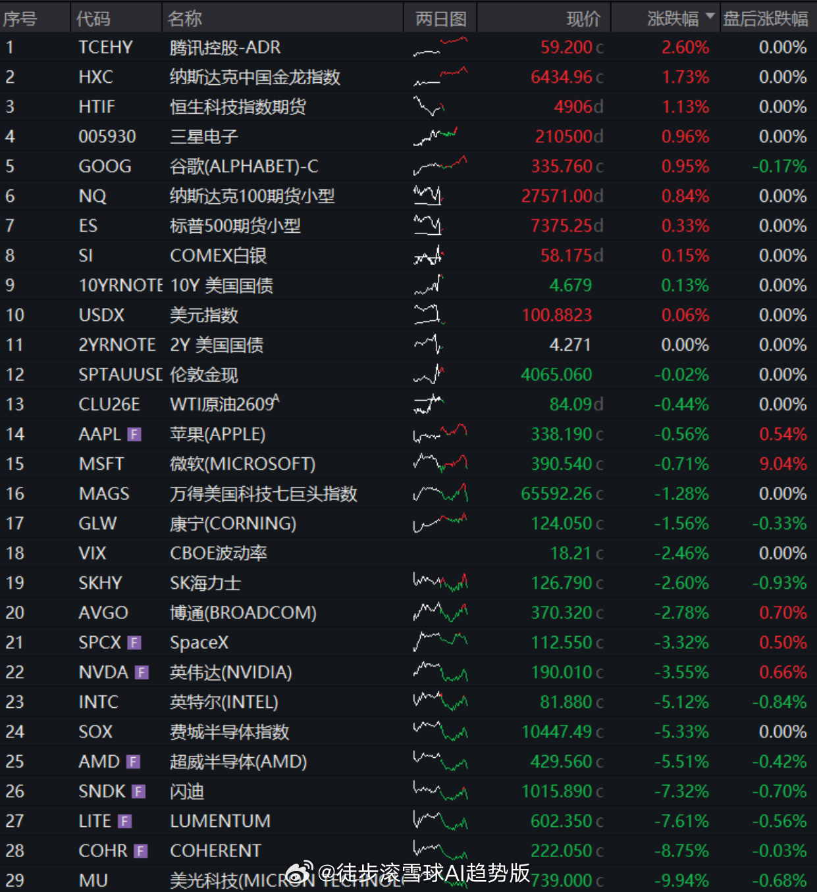Select SpaceX name cell
817x892 pixels.
(199, 643)
